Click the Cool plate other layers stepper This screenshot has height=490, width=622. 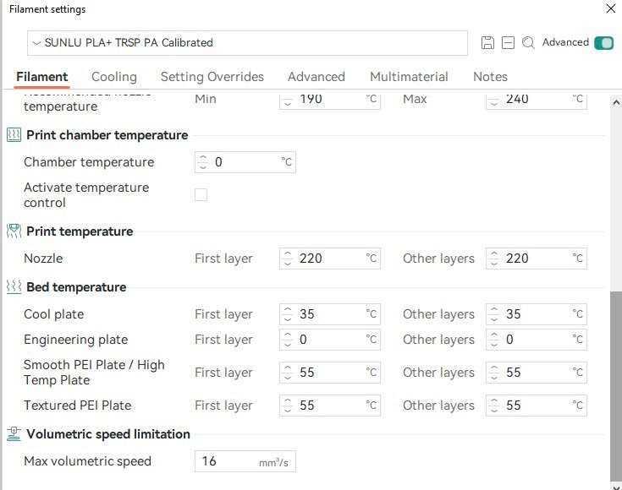[494, 314]
